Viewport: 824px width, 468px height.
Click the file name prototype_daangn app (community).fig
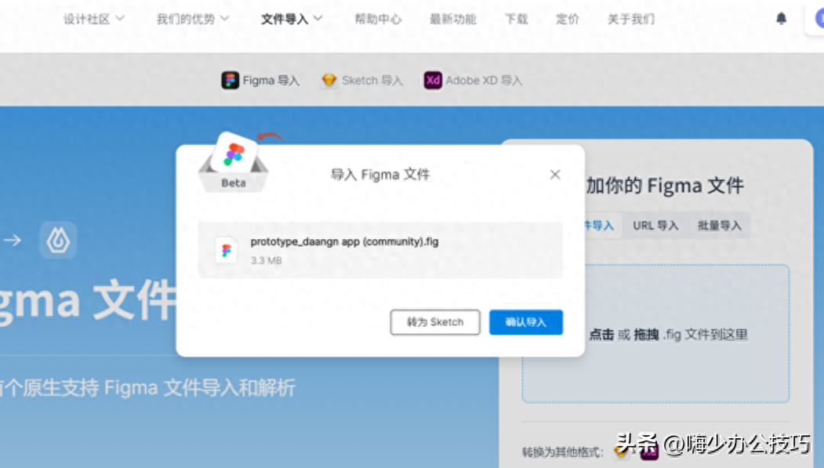[x=344, y=241]
